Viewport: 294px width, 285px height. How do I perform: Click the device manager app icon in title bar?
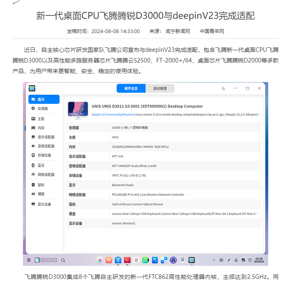click(x=32, y=88)
